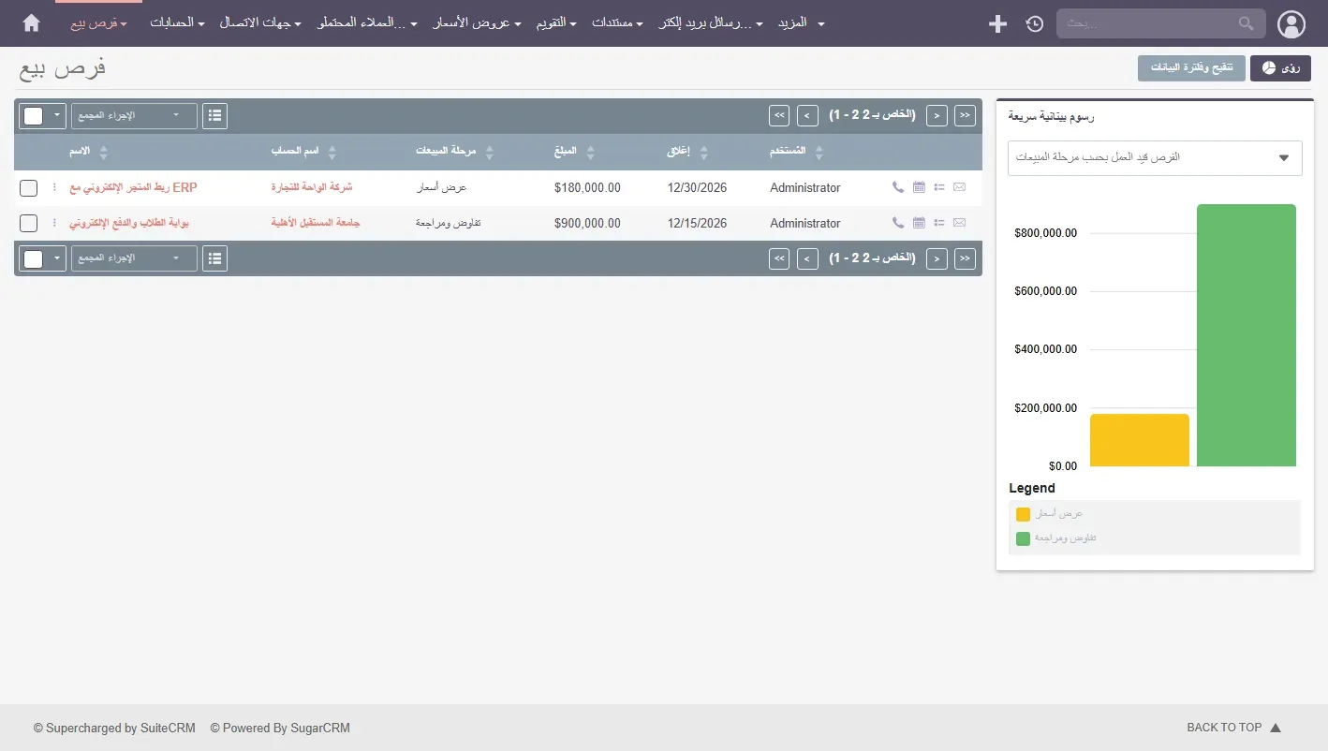Image resolution: width=1328 pixels, height=751 pixels.
Task: Open the quick charts type dropdown
Action: click(x=1155, y=157)
